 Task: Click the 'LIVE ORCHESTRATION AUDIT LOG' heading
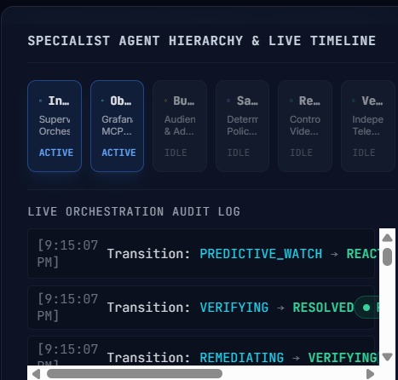click(134, 211)
